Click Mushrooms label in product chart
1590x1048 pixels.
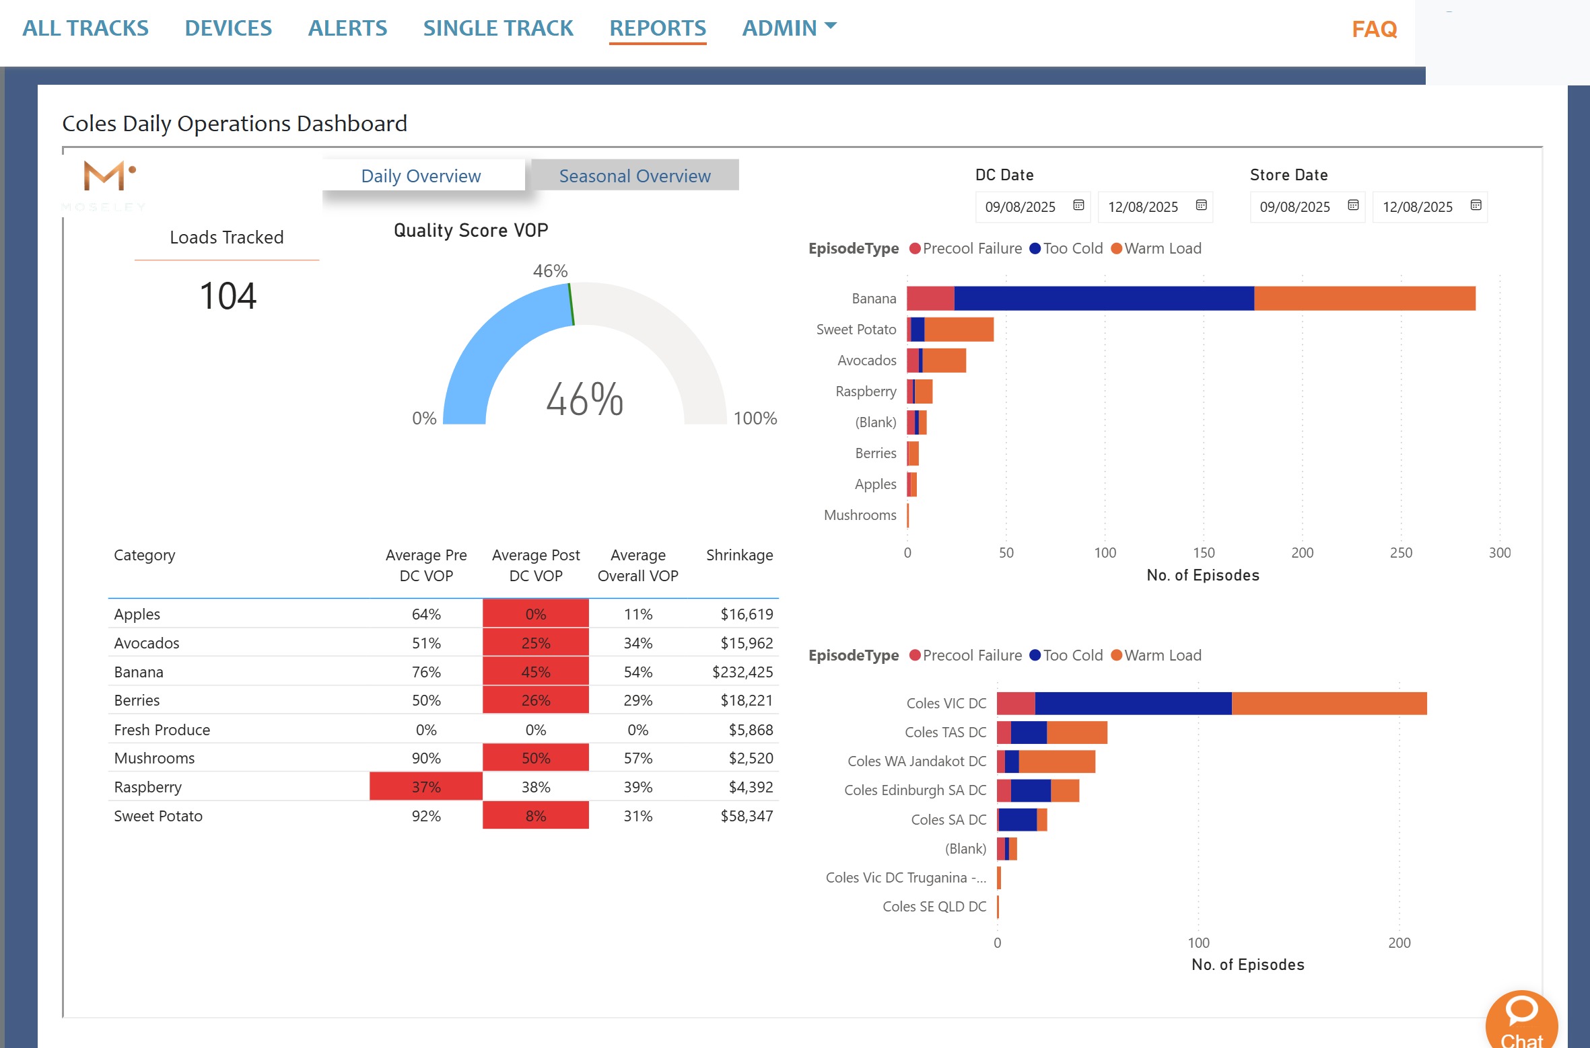860,515
